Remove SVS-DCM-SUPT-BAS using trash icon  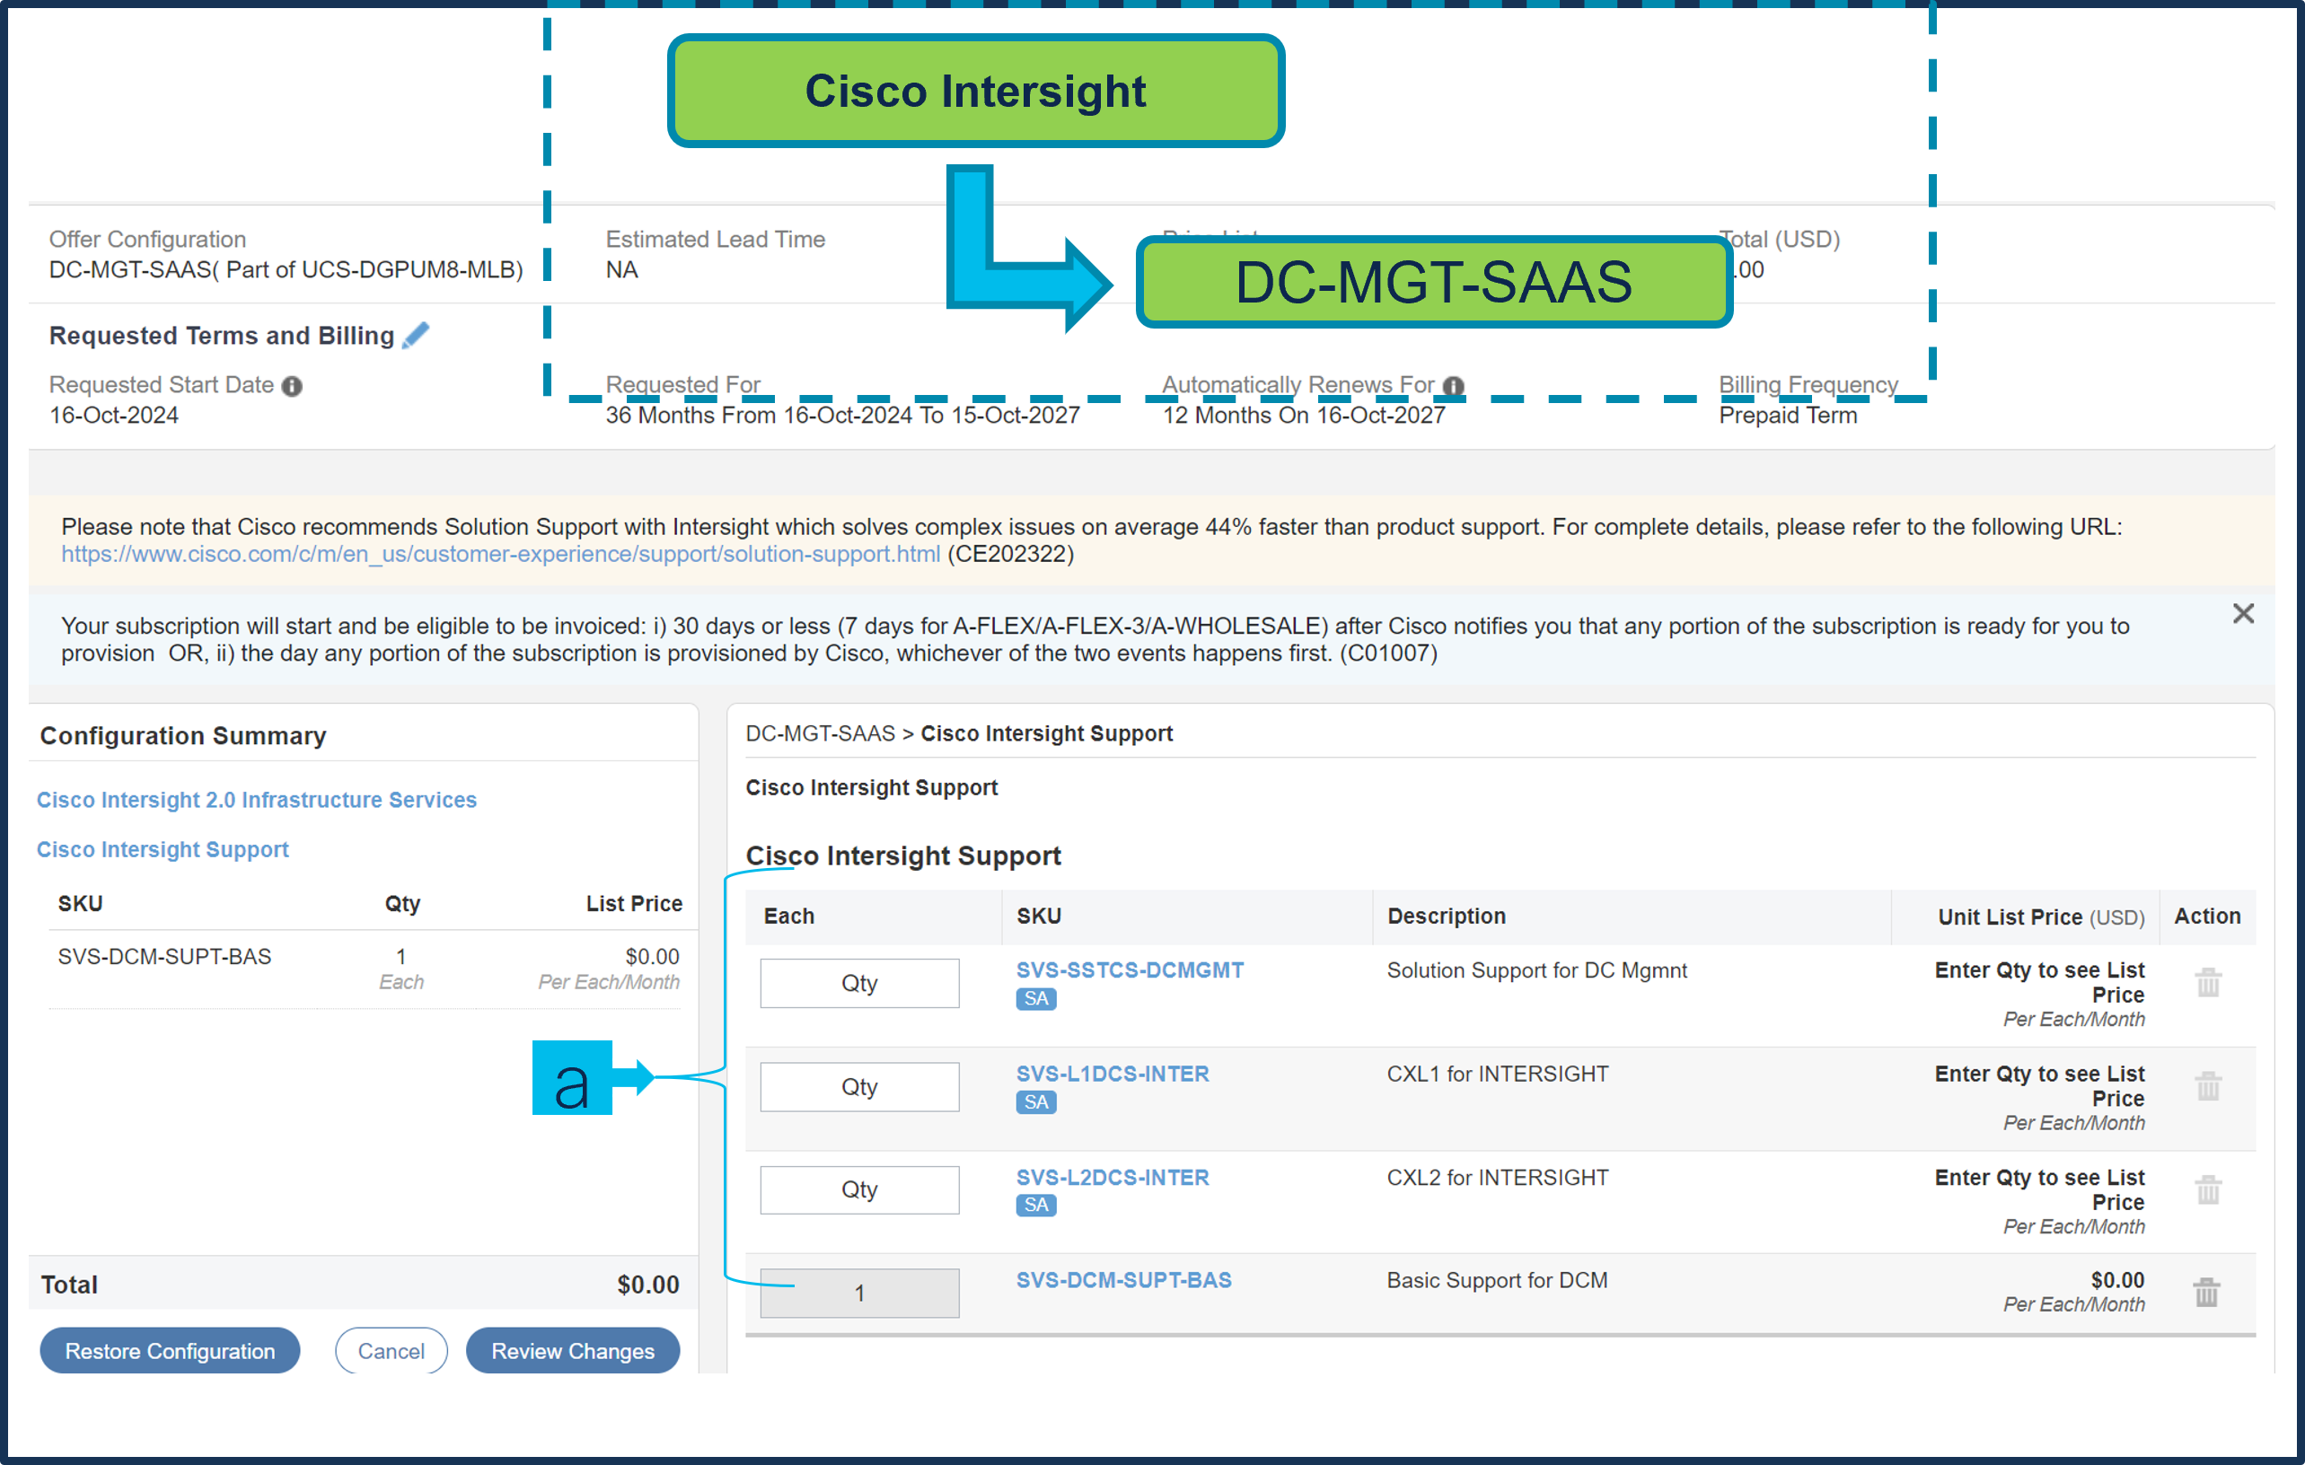2206,1292
